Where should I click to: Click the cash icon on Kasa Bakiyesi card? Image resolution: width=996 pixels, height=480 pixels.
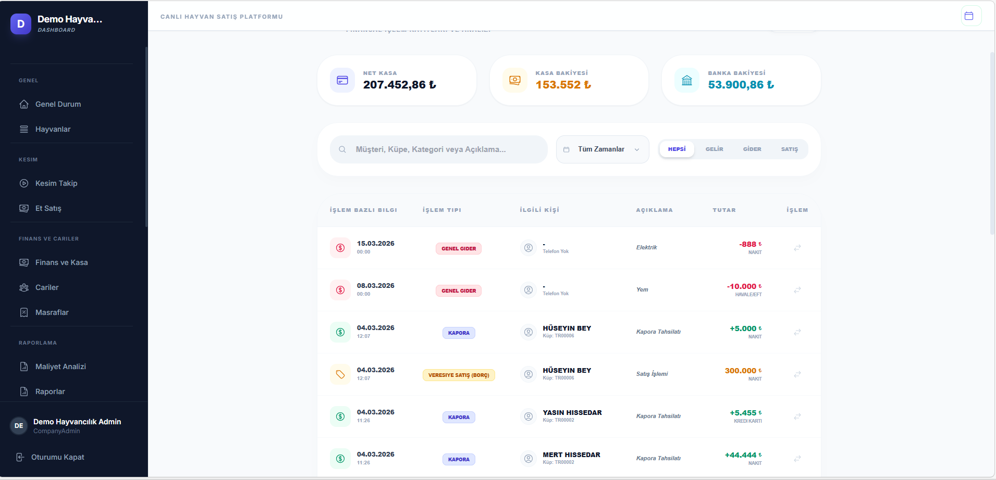tap(514, 81)
